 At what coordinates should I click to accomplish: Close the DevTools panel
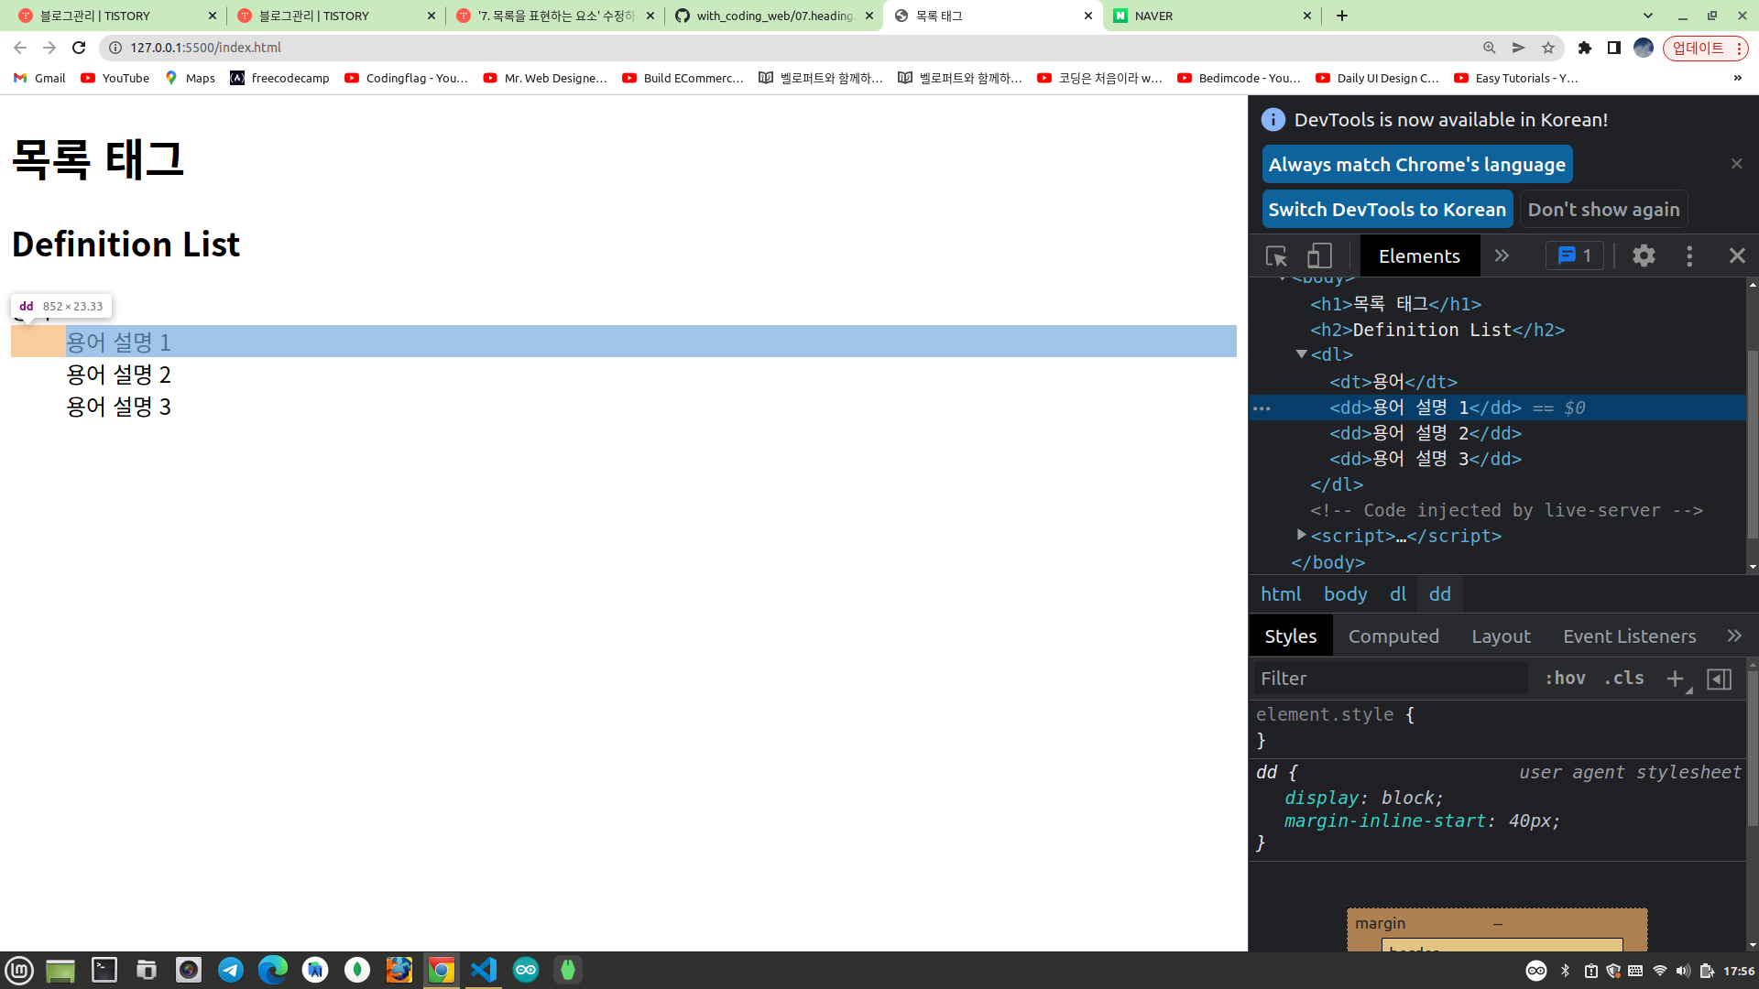pyautogui.click(x=1737, y=256)
